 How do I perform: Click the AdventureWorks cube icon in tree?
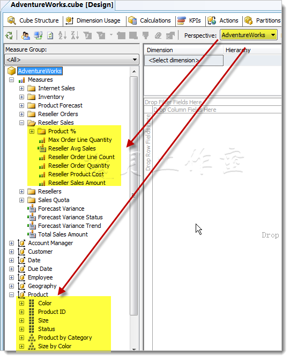pyautogui.click(x=11, y=71)
